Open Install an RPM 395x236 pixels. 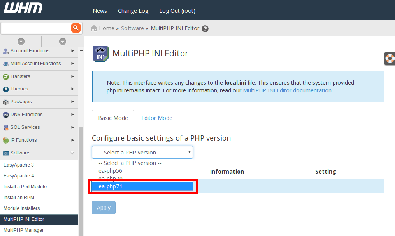pos(19,198)
